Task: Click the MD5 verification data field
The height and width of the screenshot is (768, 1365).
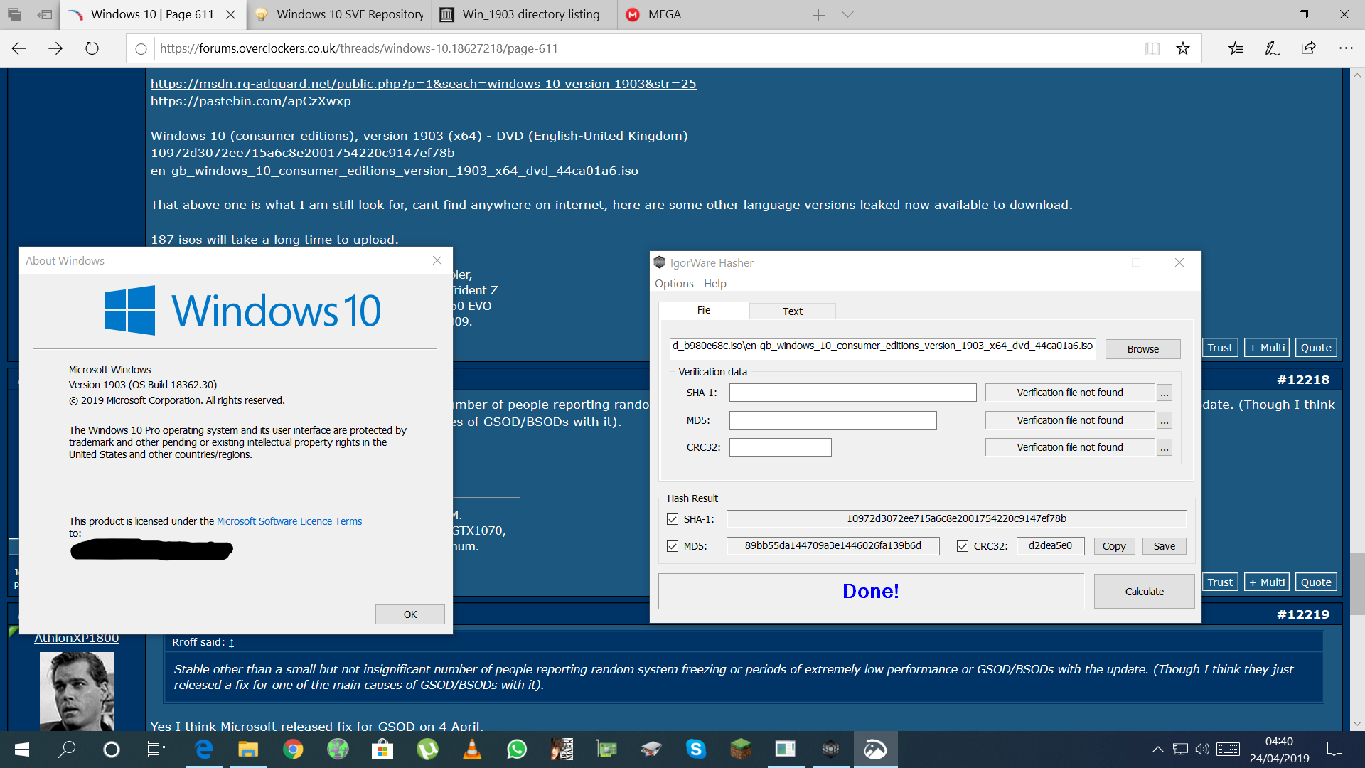Action: [x=833, y=420]
